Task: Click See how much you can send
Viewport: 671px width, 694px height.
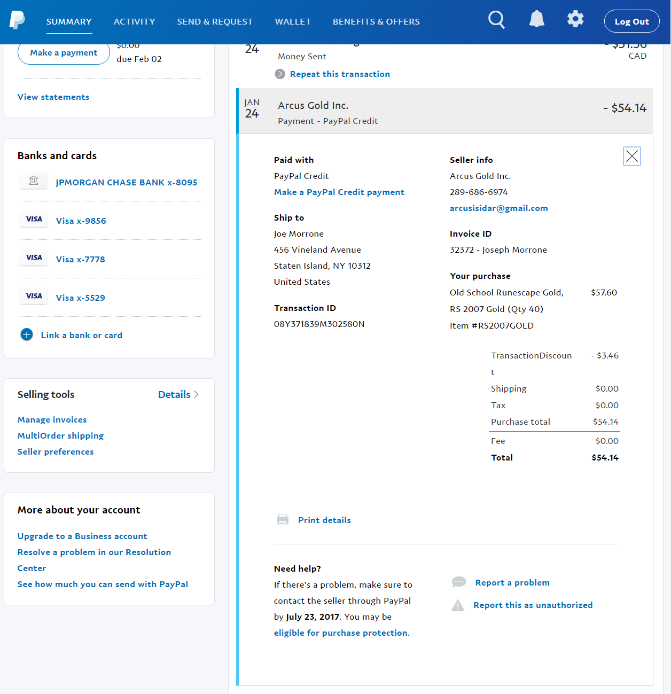Action: pos(103,584)
